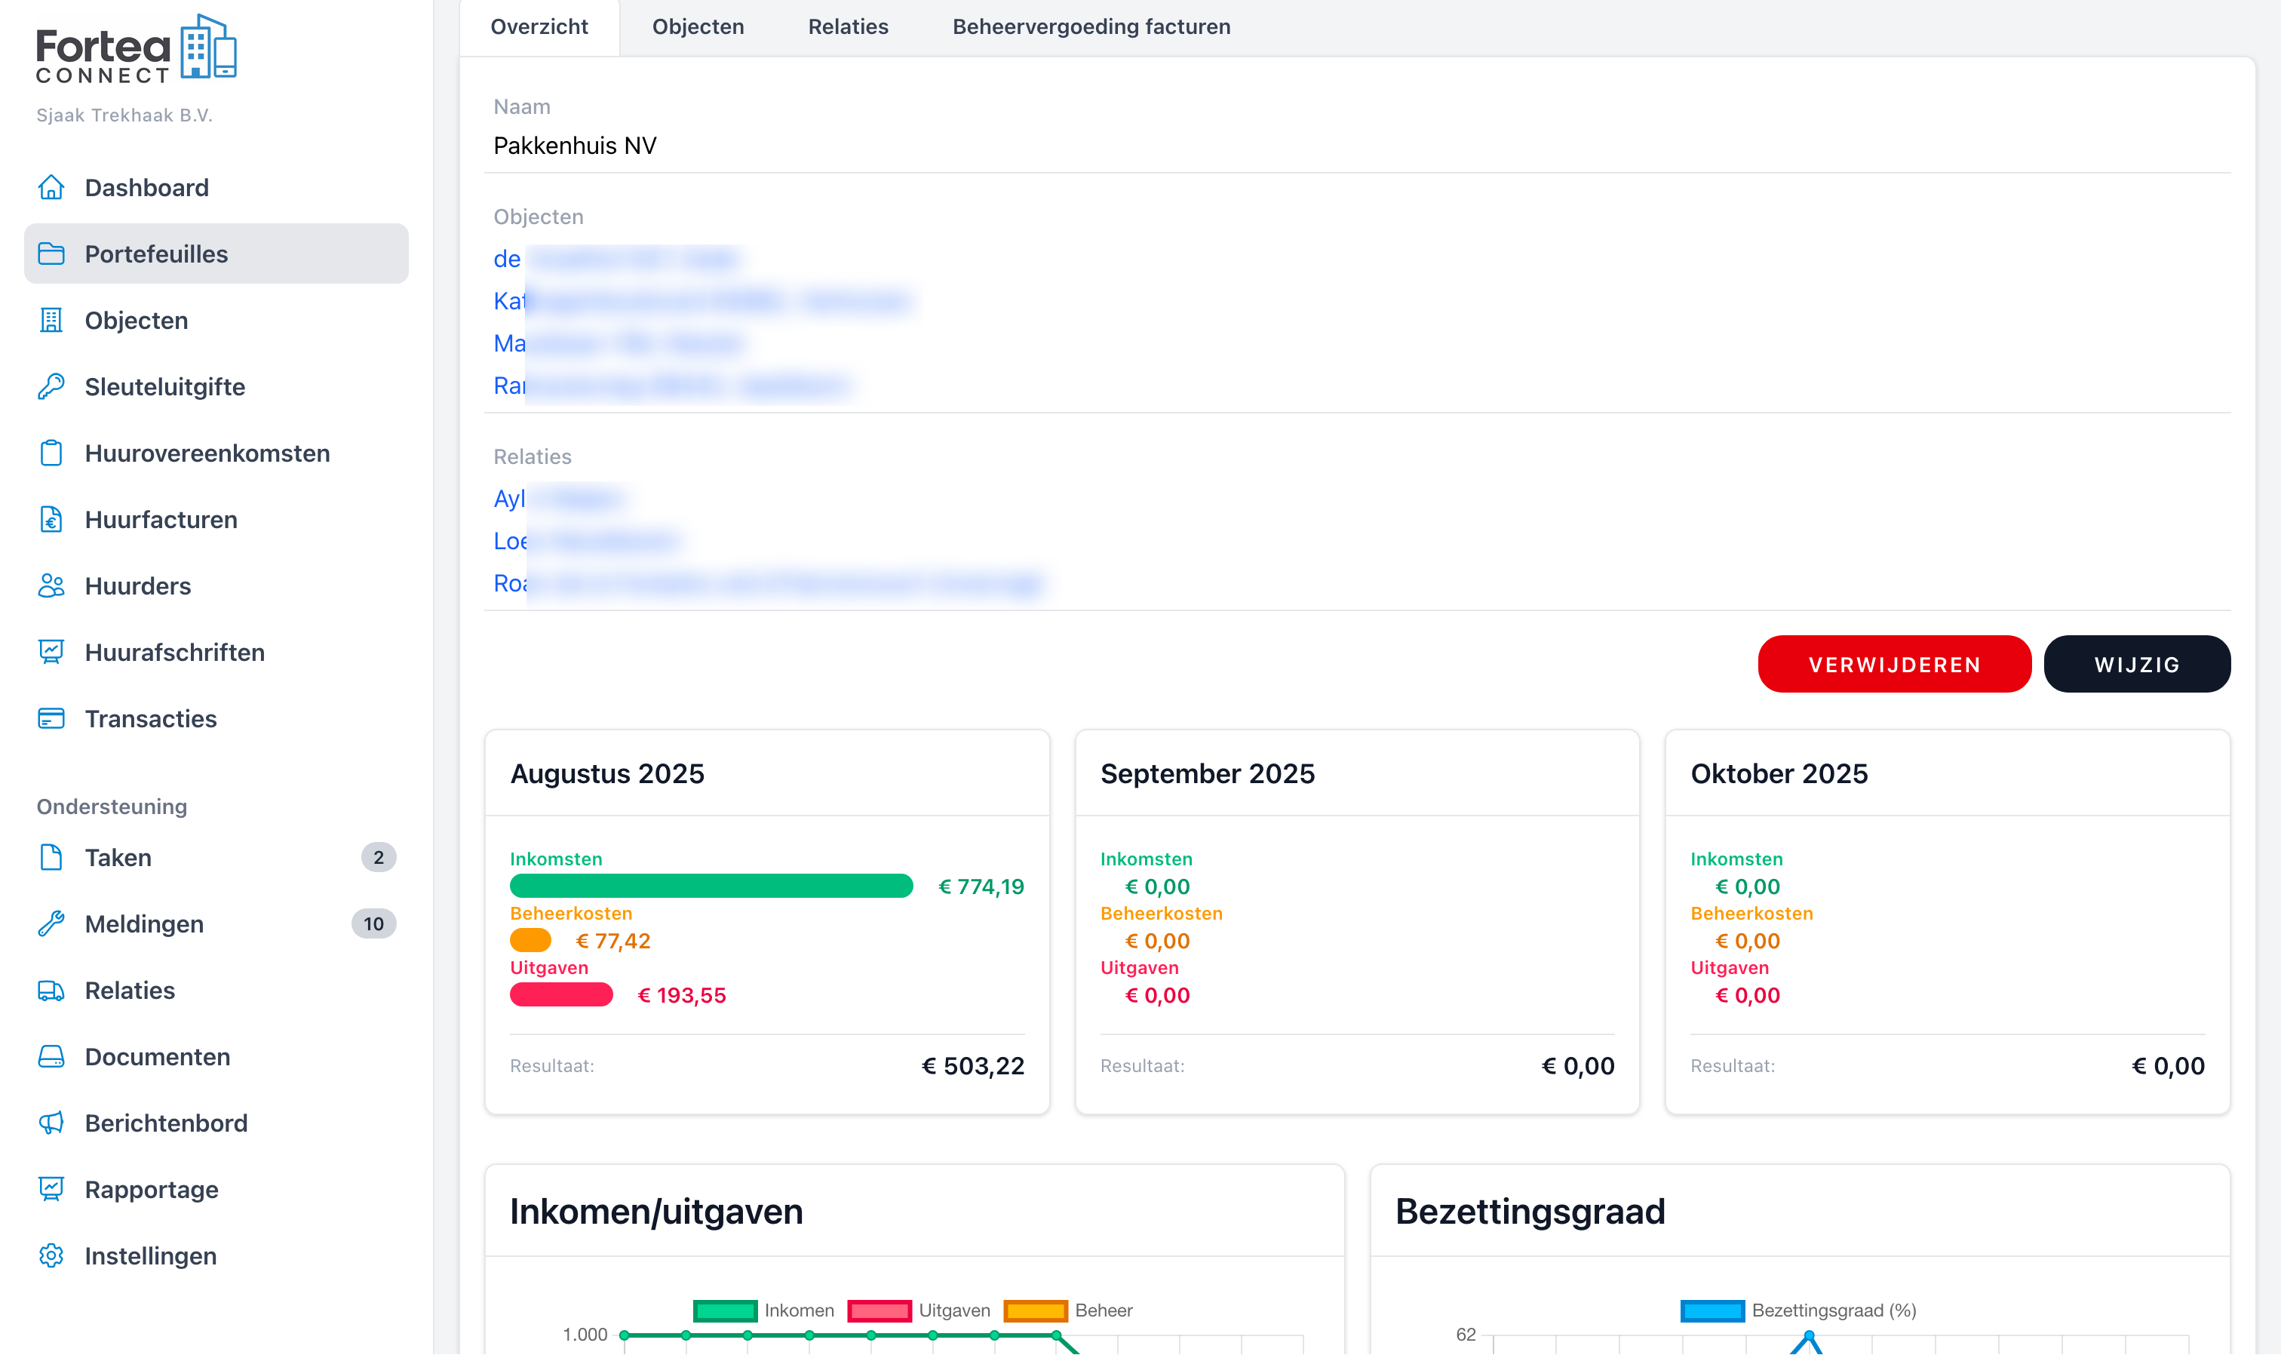This screenshot has width=2281, height=1355.
Task: Click the Fortea Connect logo
Action: (x=137, y=48)
